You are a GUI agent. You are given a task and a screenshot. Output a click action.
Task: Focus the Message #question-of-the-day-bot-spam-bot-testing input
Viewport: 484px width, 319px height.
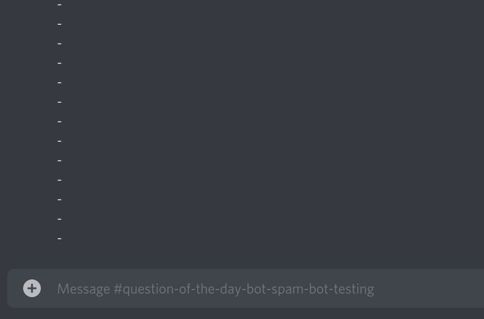246,288
